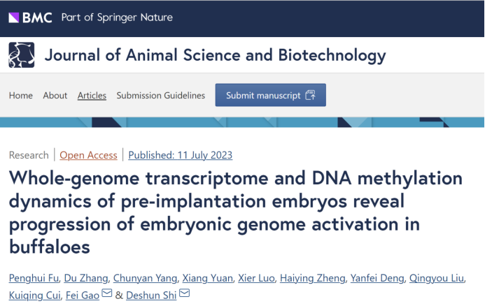485x306 pixels.
Task: Click the envelope icon next to Deshun Shi
Action: tap(184, 295)
